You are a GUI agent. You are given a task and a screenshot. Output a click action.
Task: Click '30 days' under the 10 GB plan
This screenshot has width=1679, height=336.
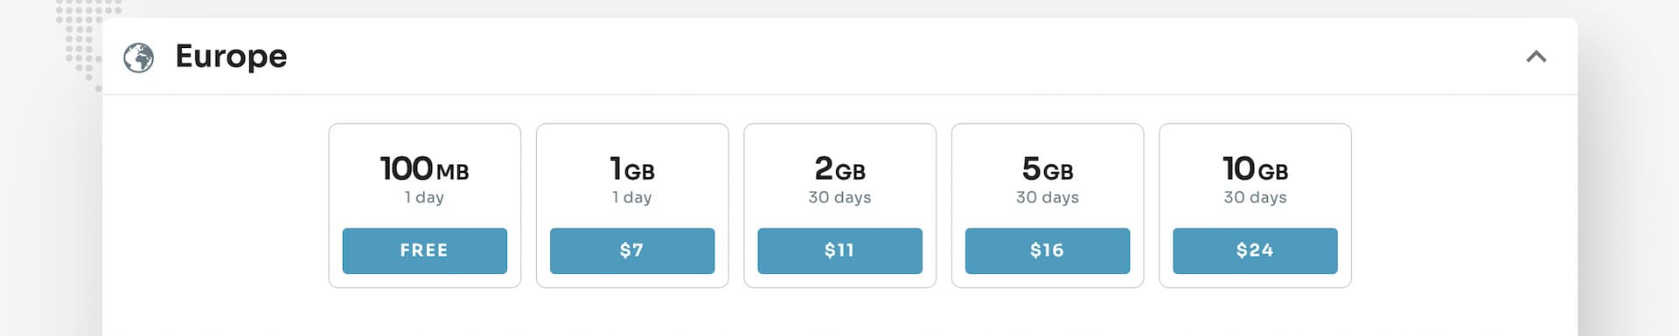pyautogui.click(x=1255, y=197)
